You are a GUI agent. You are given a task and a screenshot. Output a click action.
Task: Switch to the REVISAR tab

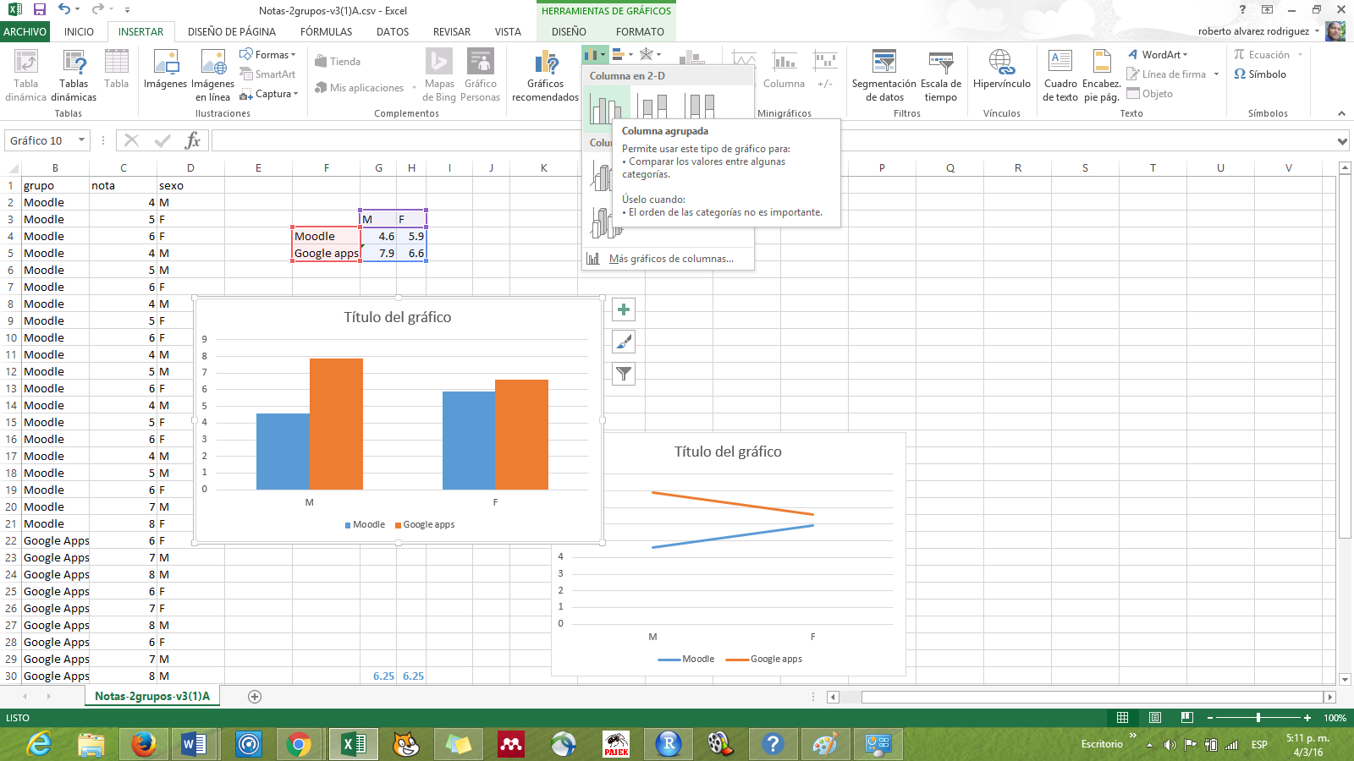click(452, 31)
